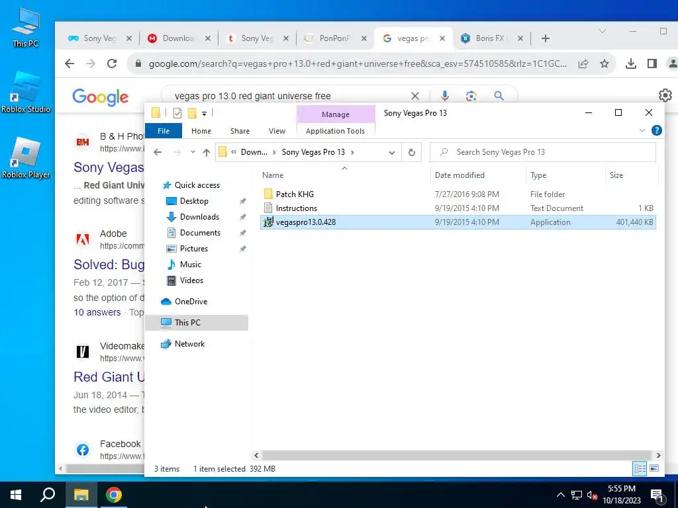678x508 pixels.
Task: Open the File ribbon tab
Action: [164, 131]
